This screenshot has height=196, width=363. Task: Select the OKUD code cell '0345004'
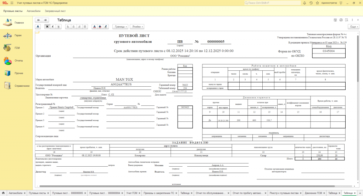click(x=329, y=51)
